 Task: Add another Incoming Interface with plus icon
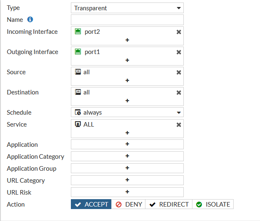point(127,40)
